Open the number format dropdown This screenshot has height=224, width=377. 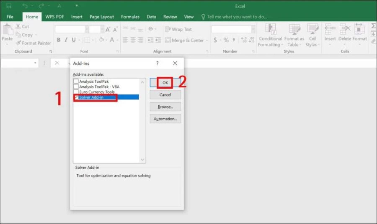[253, 29]
